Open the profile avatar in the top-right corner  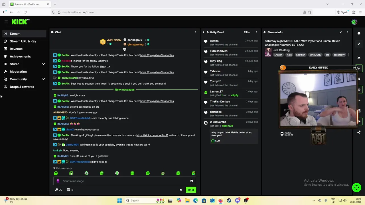point(354,22)
